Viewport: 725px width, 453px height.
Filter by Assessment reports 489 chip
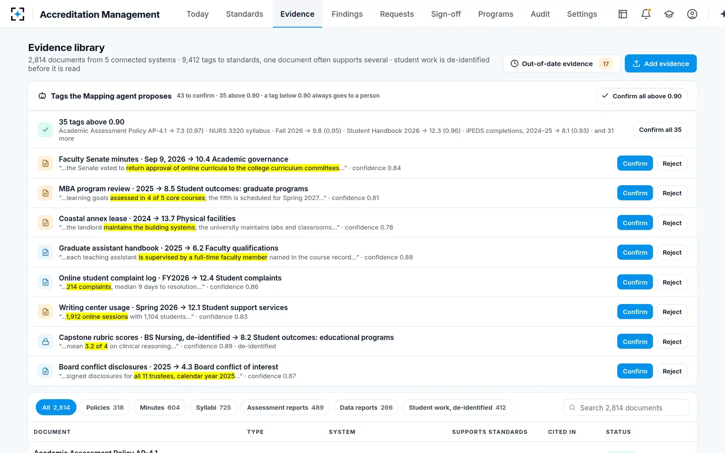click(285, 407)
